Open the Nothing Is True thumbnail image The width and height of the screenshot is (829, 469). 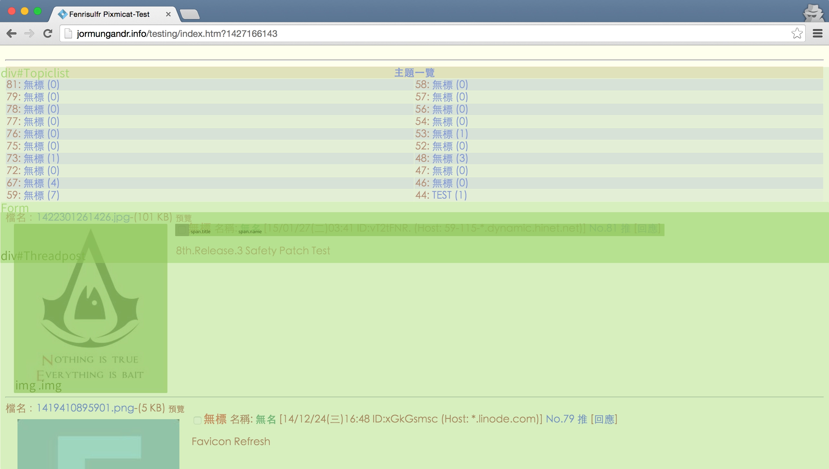coord(91,308)
